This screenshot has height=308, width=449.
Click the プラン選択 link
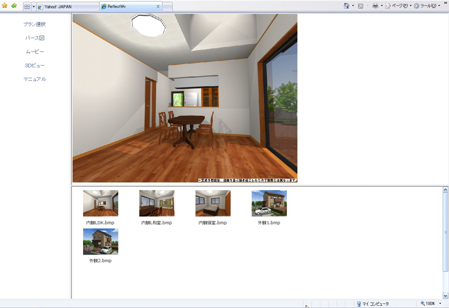[35, 24]
